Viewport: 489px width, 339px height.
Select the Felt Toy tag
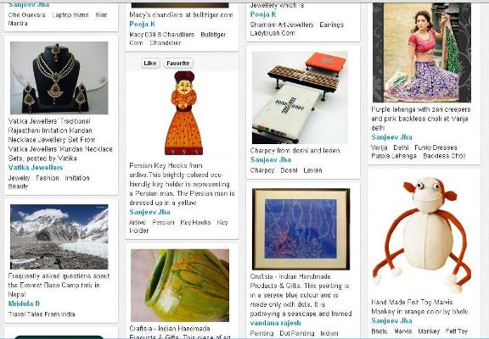click(x=457, y=331)
